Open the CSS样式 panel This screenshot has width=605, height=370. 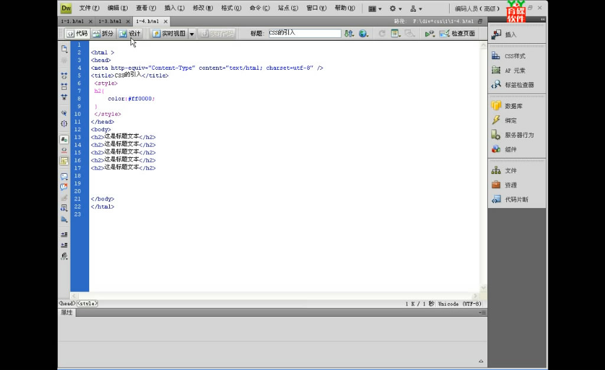coord(516,56)
